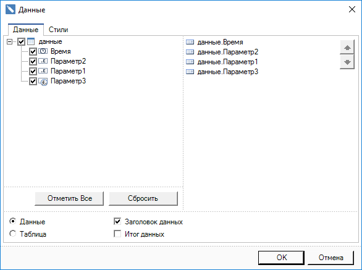Image resolution: width=362 pixels, height=270 pixels.
Task: Close the Данные dialog window
Action: 352,9
